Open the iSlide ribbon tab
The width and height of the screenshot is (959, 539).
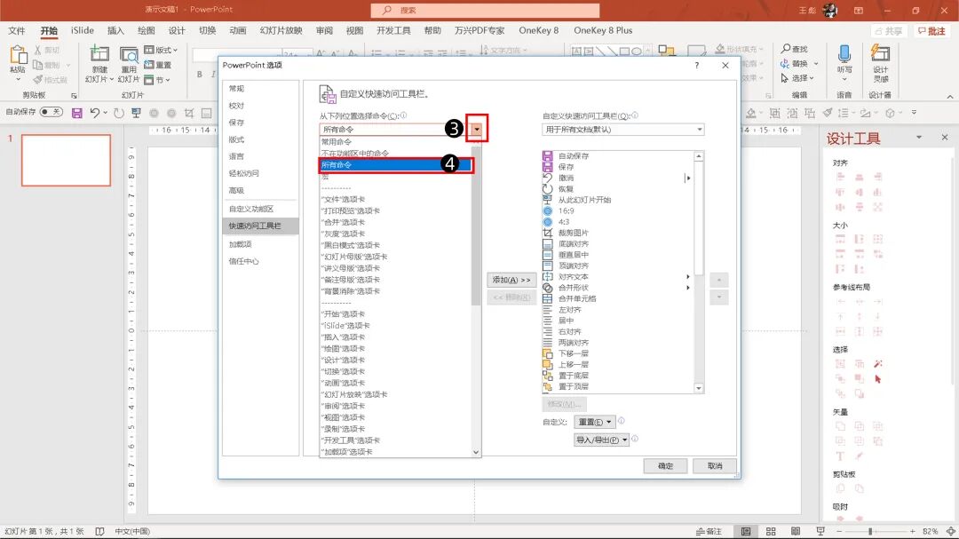[x=82, y=30]
